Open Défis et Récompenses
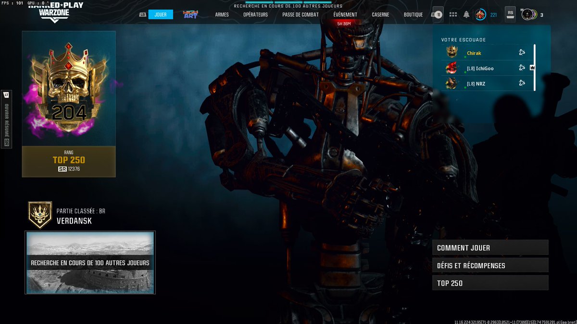577x324 pixels. [490, 265]
